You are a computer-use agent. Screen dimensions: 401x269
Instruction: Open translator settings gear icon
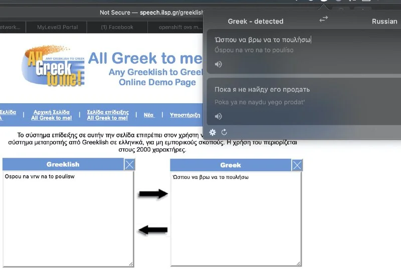click(213, 132)
